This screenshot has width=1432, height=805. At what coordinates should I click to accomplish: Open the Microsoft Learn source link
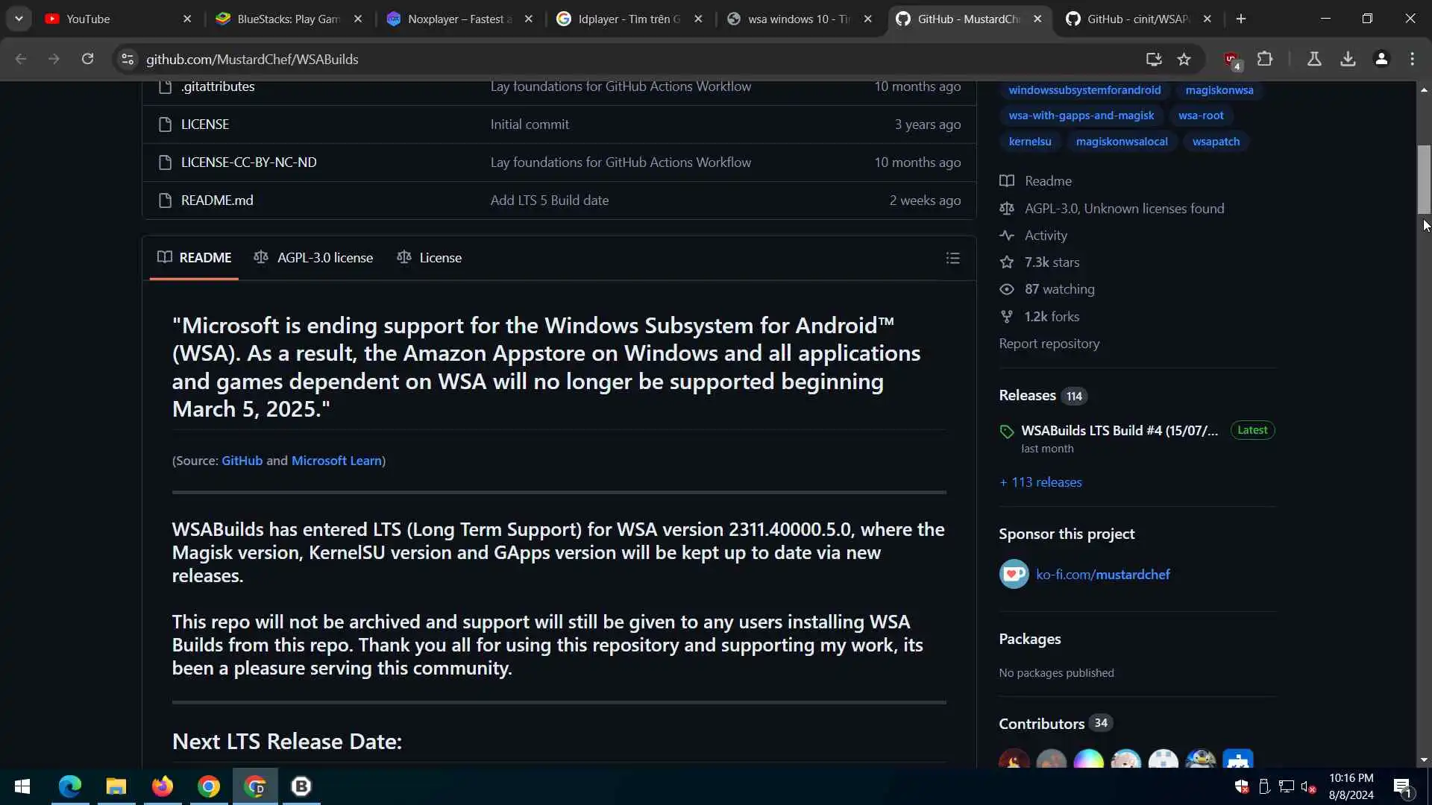coord(336,461)
